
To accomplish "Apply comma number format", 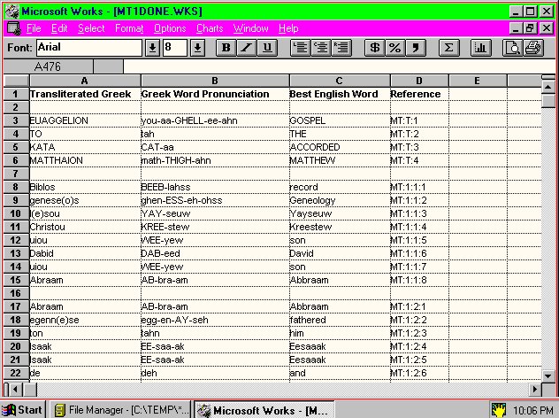I will [x=416, y=48].
